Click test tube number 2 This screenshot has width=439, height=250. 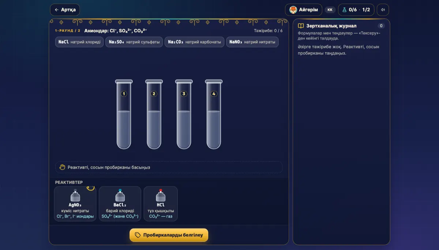tap(154, 114)
